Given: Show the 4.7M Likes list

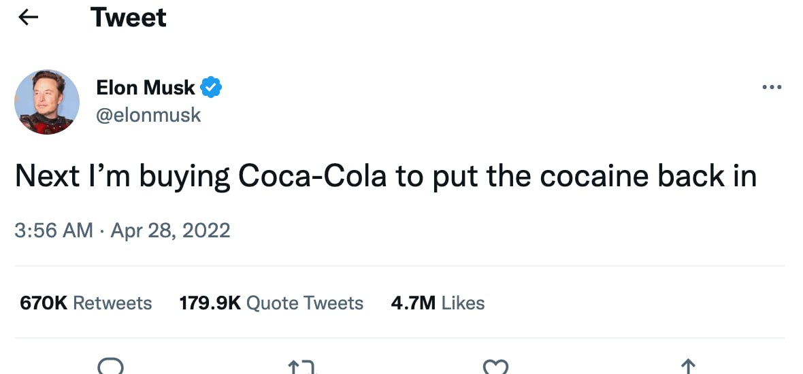Looking at the screenshot, I should (438, 303).
